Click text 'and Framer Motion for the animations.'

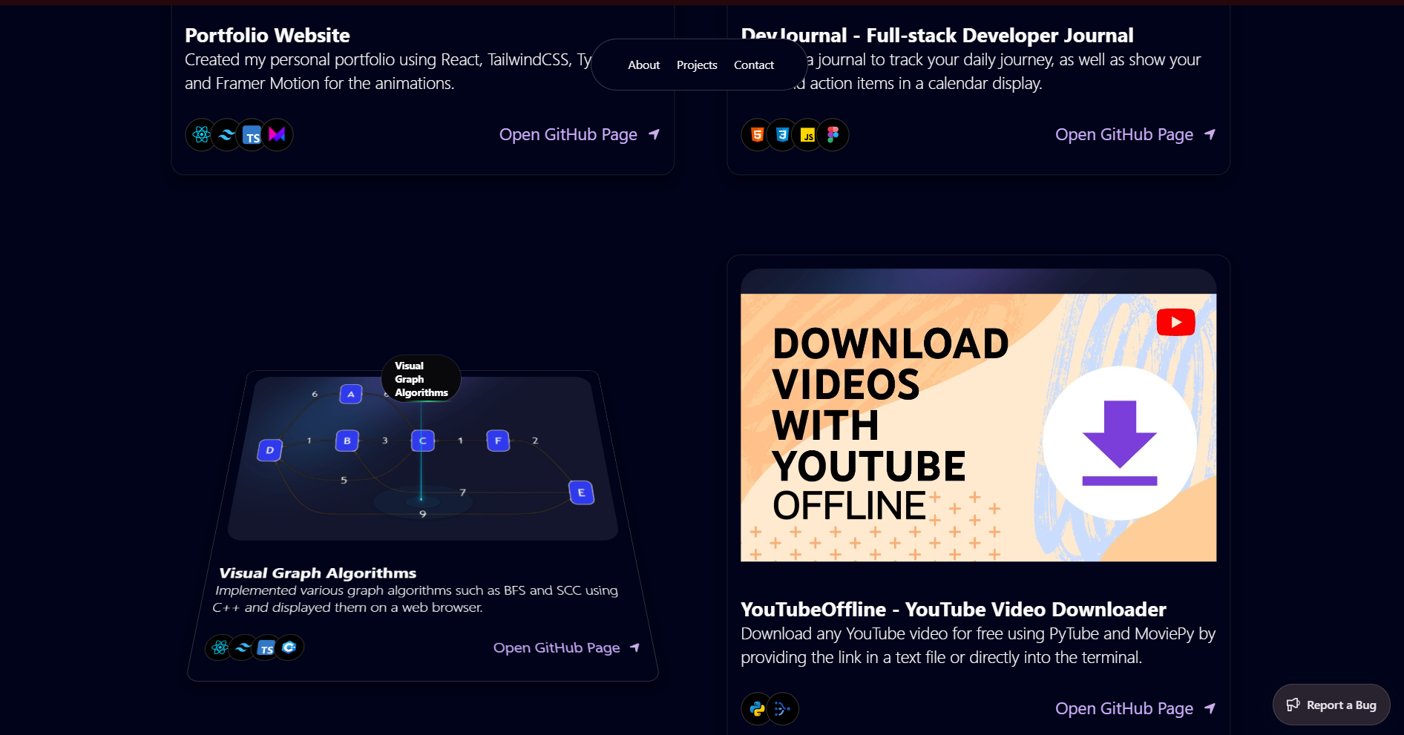pos(320,84)
